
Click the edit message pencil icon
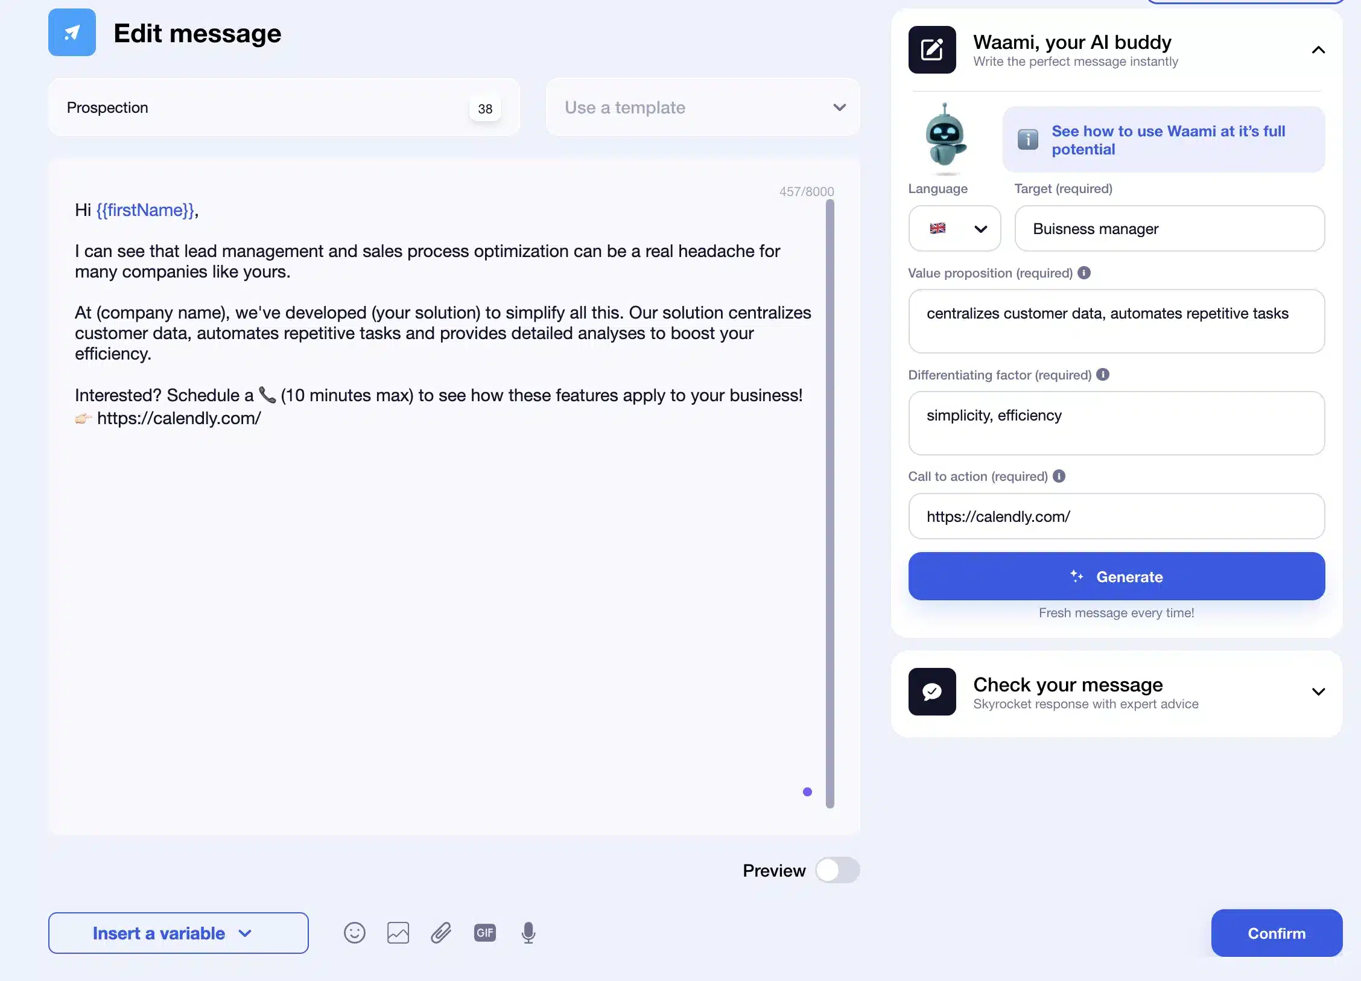click(931, 49)
